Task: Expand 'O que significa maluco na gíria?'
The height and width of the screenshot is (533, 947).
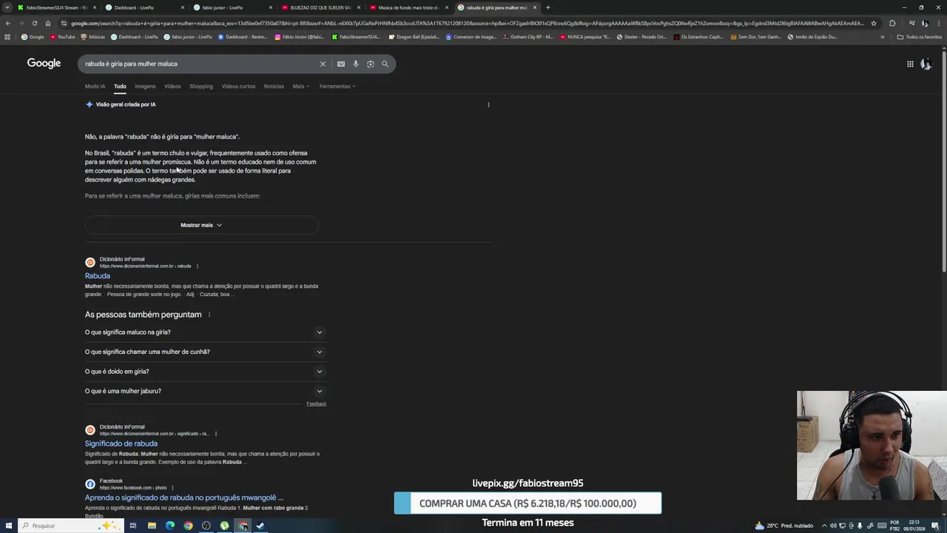Action: click(x=204, y=332)
